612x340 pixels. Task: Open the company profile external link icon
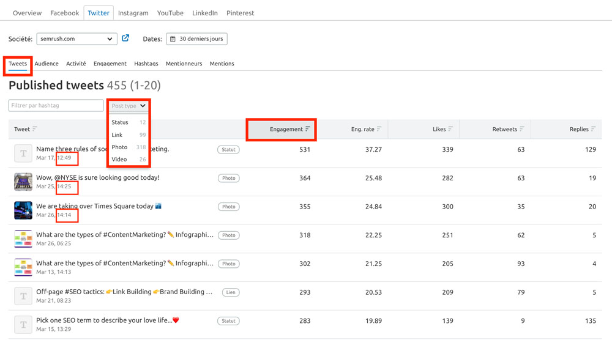tap(125, 38)
